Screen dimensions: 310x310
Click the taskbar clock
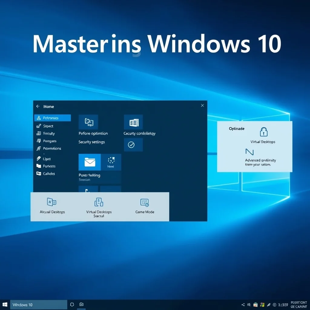coord(283,305)
